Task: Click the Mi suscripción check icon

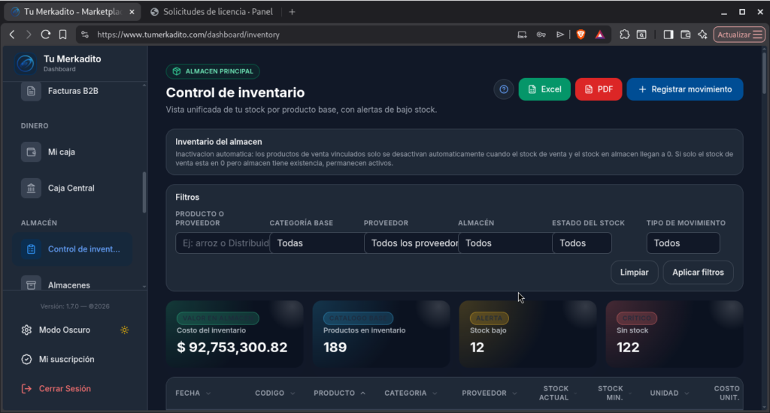Action: point(26,360)
